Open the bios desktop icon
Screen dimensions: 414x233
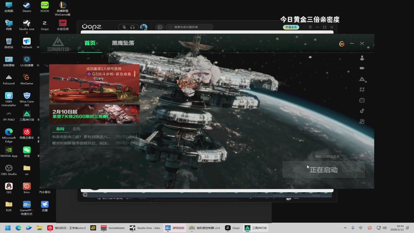[27, 188]
